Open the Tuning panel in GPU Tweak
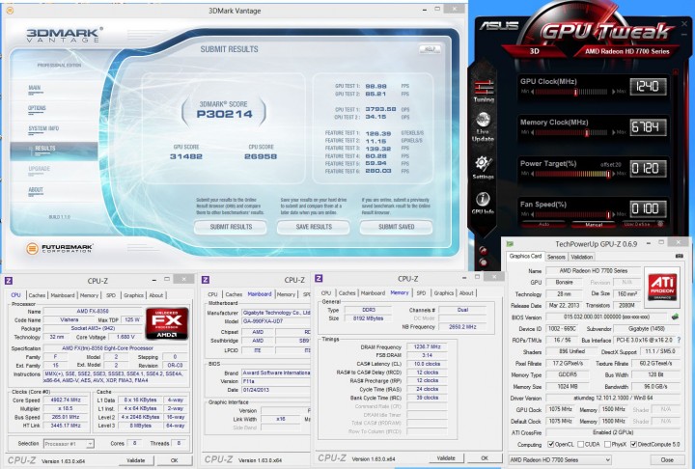The height and width of the screenshot is (469, 695). tap(484, 91)
